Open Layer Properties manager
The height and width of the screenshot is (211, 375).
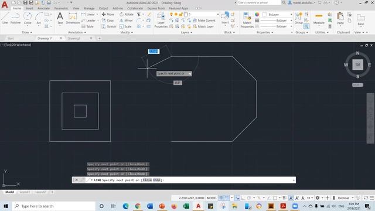click(161, 20)
